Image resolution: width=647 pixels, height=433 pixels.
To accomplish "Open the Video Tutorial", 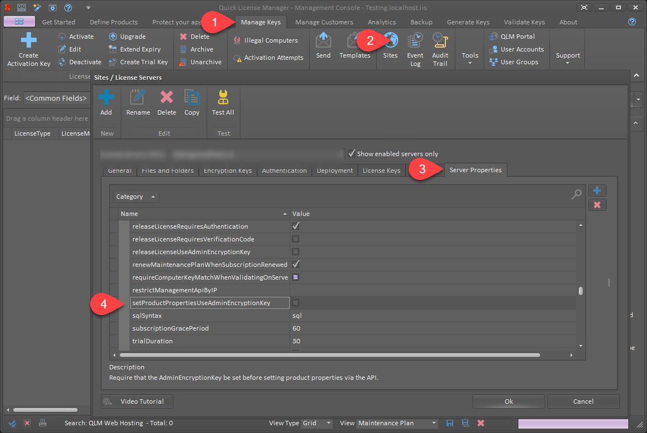I will click(x=137, y=401).
